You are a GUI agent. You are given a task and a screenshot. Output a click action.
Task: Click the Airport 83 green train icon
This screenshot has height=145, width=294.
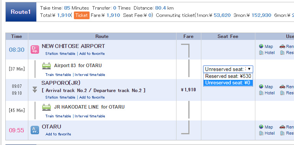tap(46, 66)
